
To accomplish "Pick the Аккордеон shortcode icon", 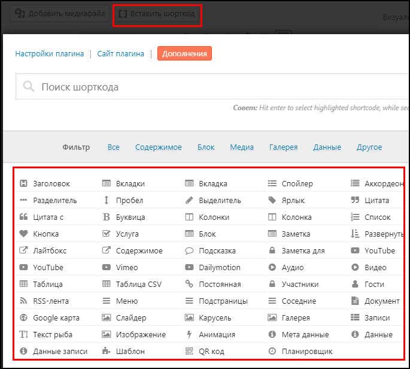I will [x=355, y=183].
